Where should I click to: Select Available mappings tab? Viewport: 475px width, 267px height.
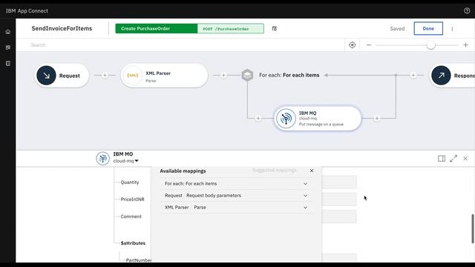183,171
